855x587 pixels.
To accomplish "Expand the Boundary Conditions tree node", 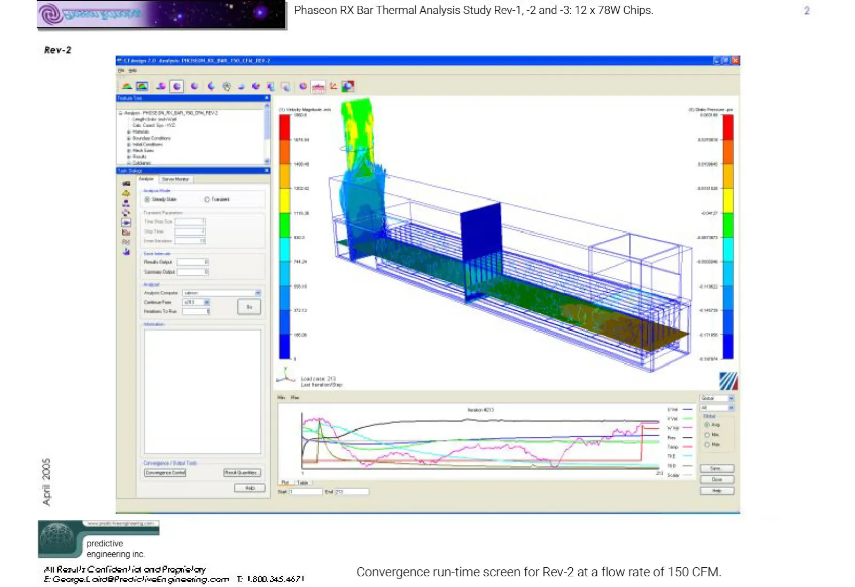I will [129, 138].
